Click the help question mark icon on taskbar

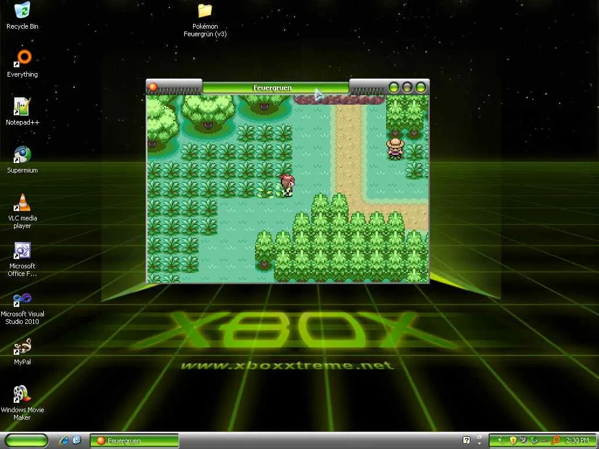coord(466,440)
